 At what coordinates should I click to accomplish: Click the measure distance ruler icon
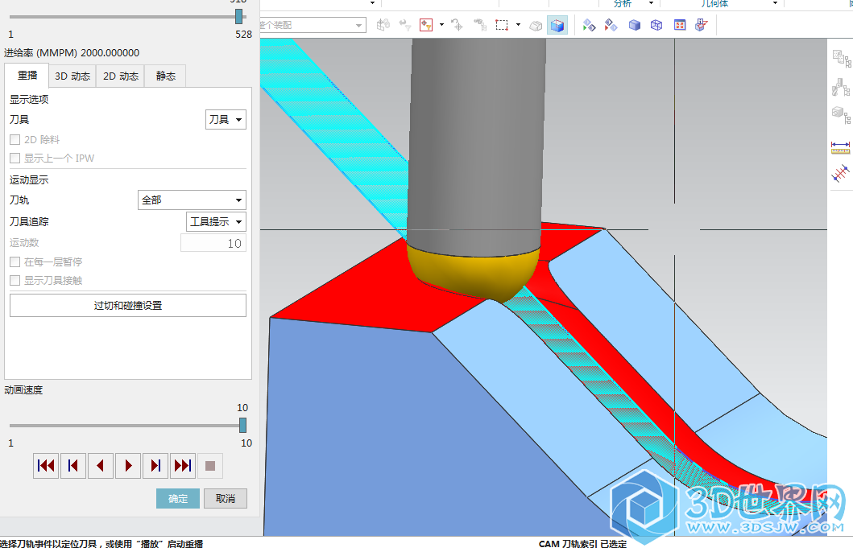coord(840,147)
